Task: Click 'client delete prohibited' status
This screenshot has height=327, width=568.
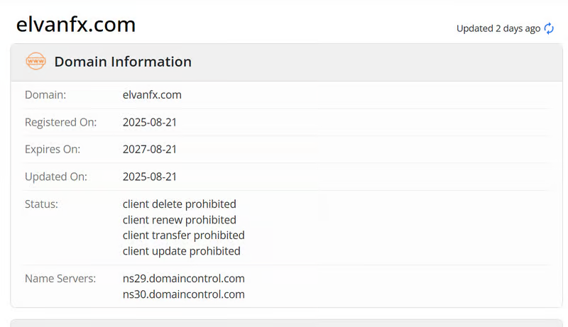Action: [x=179, y=204]
